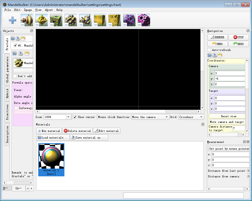Float the Measurement dock panel
This screenshot has height=201, width=252.
[x=245, y=142]
